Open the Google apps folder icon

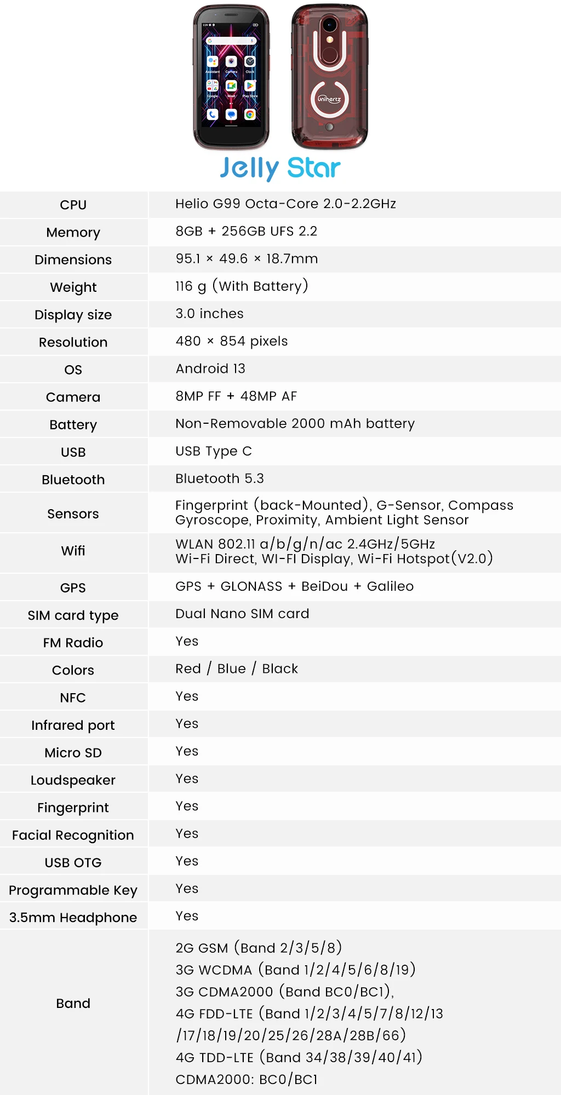point(213,86)
